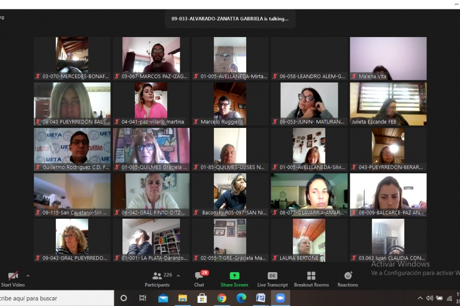Select video tile 08-077-OLAVARRIA-AMAR
The height and width of the screenshot is (306, 460).
(x=309, y=195)
